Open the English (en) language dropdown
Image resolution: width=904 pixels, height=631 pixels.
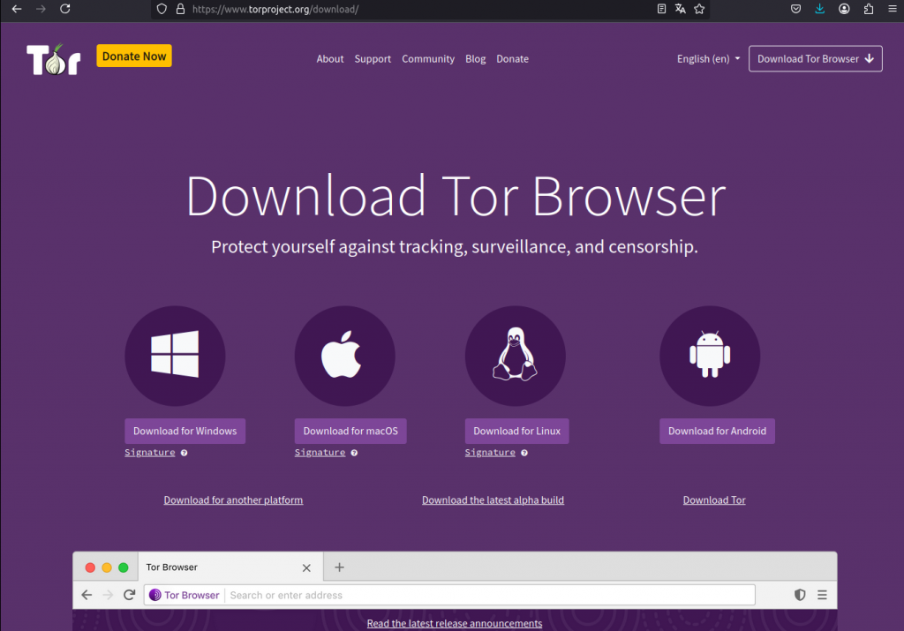tap(708, 59)
